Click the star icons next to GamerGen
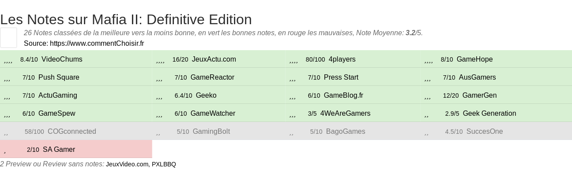572x169 pixels. coord(428,97)
